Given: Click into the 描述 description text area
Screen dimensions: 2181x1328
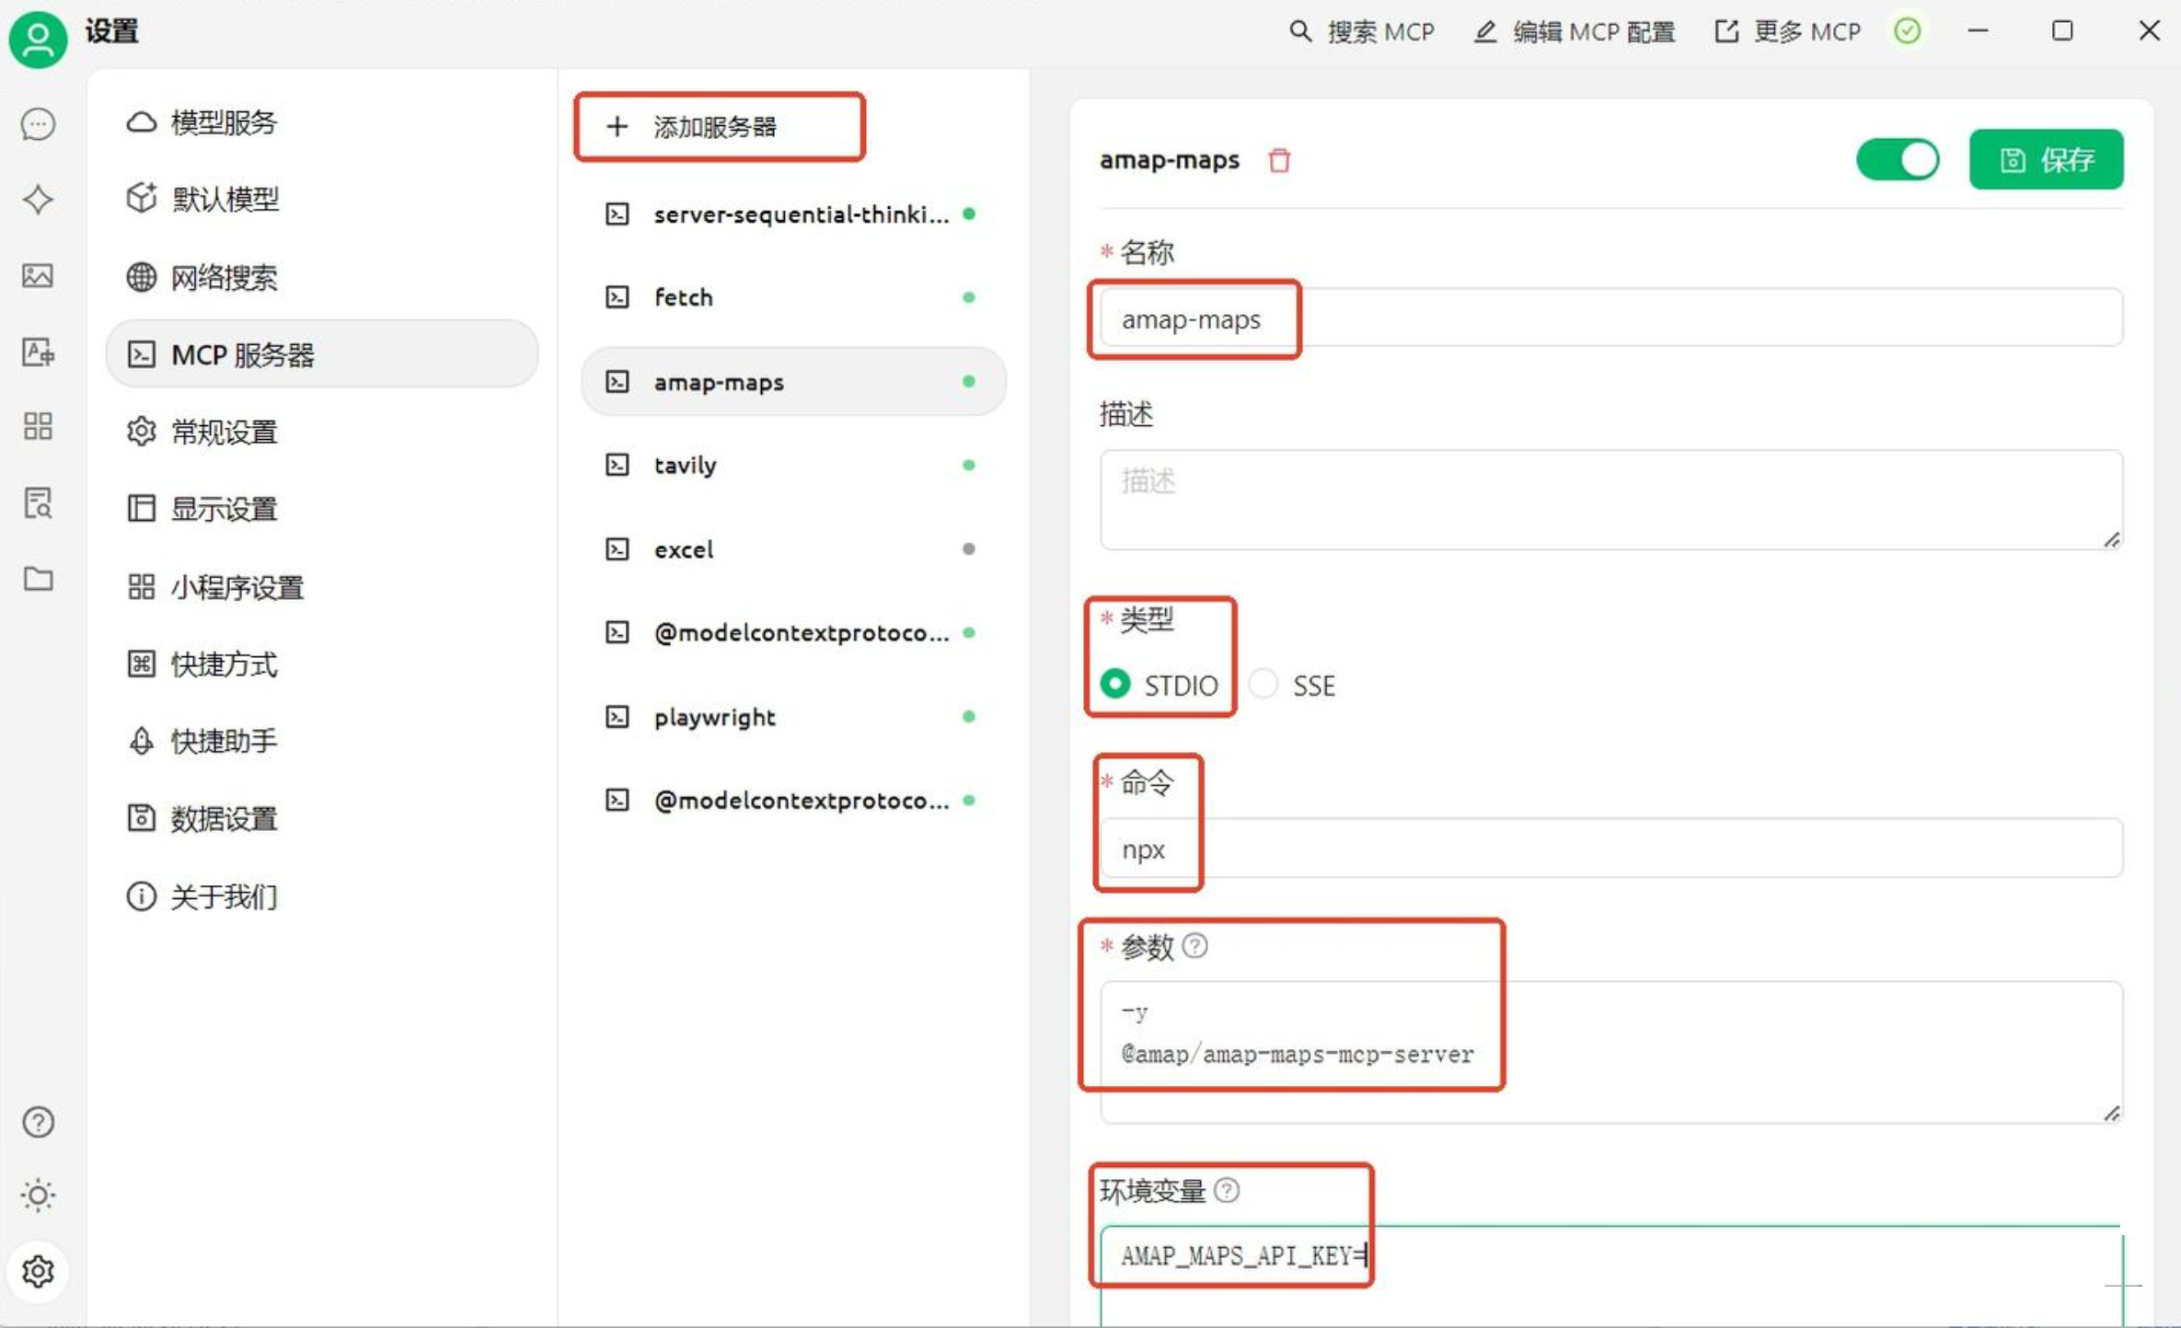Looking at the screenshot, I should pos(1610,500).
